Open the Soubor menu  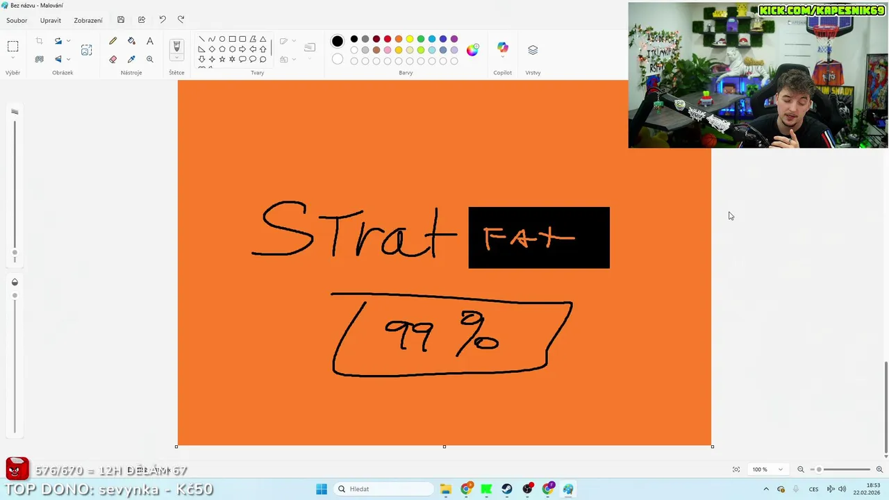point(17,20)
